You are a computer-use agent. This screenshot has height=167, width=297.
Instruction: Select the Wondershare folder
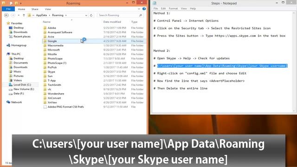(x=56, y=94)
